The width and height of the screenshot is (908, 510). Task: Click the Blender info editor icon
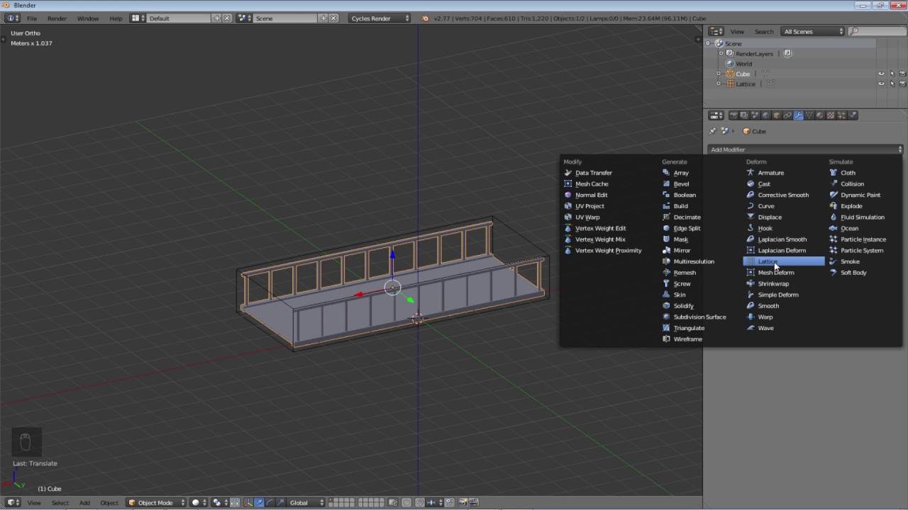coord(13,18)
